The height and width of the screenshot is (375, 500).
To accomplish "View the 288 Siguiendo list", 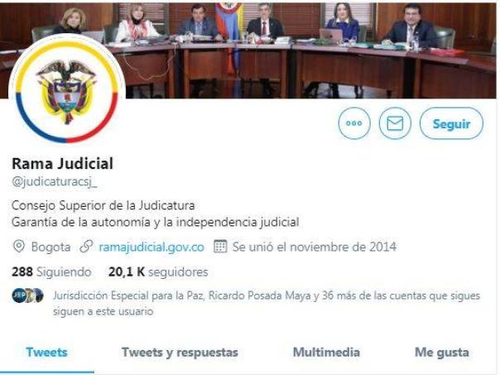I will tap(51, 272).
